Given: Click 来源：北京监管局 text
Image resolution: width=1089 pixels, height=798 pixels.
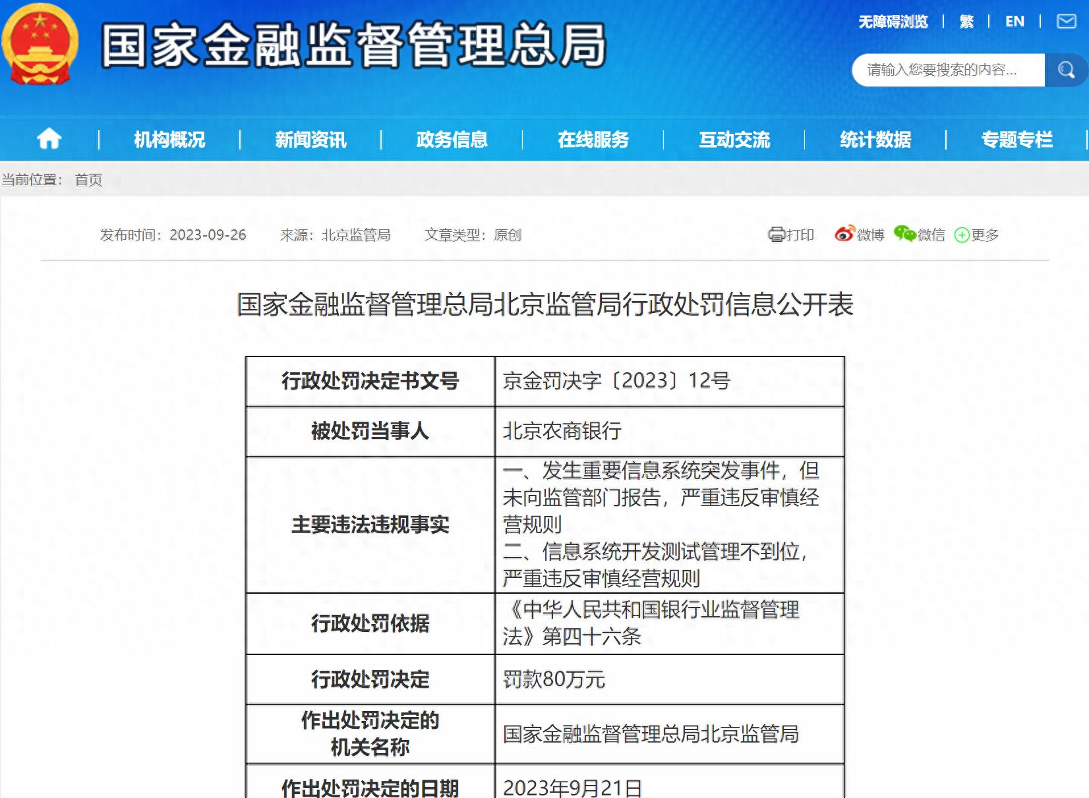Looking at the screenshot, I should click(335, 235).
